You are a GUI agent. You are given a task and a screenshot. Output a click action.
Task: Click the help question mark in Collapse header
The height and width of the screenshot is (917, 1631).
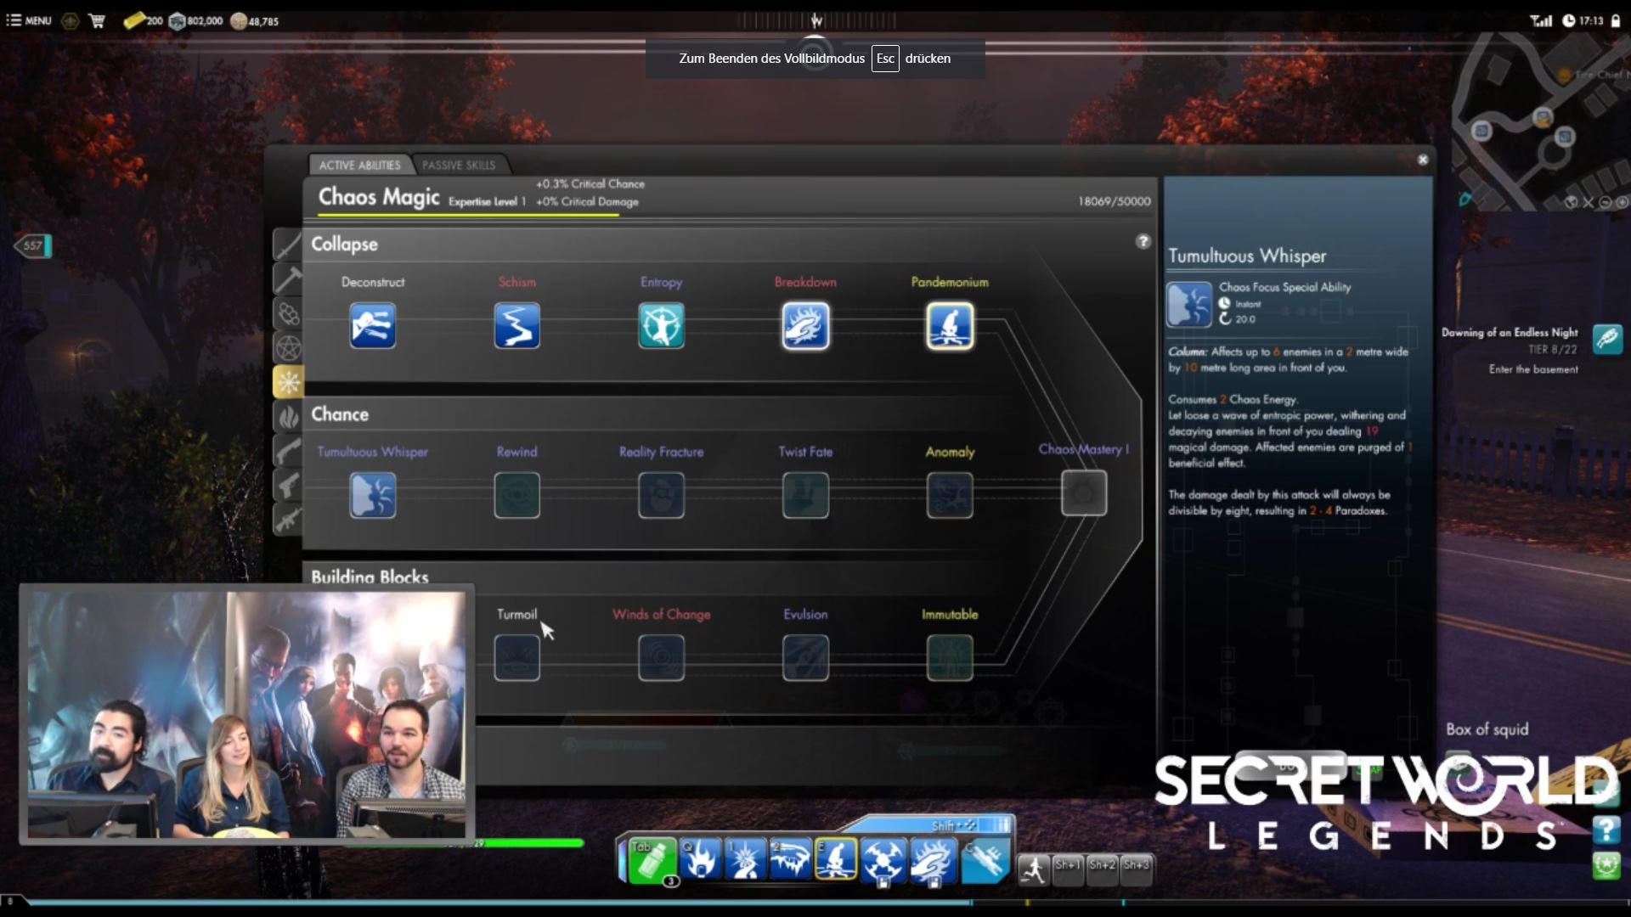pyautogui.click(x=1143, y=242)
